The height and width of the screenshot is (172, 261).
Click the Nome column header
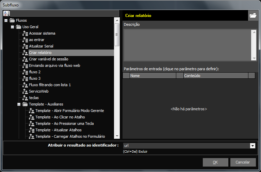click(x=152, y=76)
